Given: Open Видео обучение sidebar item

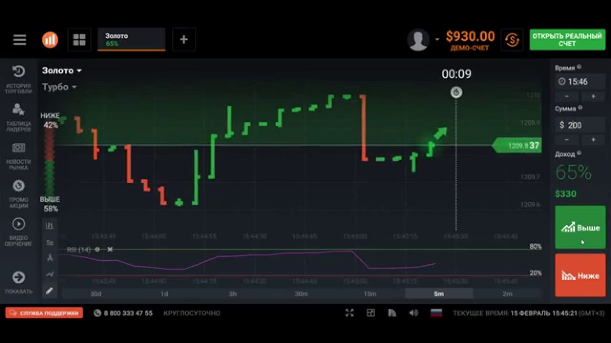Looking at the screenshot, I should tap(19, 232).
